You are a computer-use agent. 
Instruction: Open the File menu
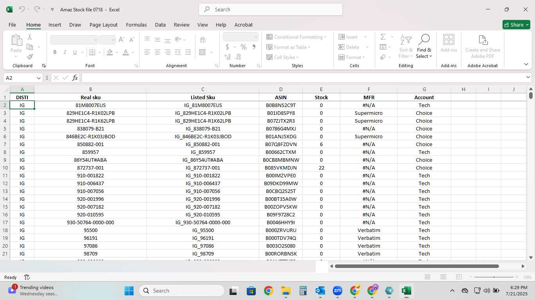tap(12, 25)
